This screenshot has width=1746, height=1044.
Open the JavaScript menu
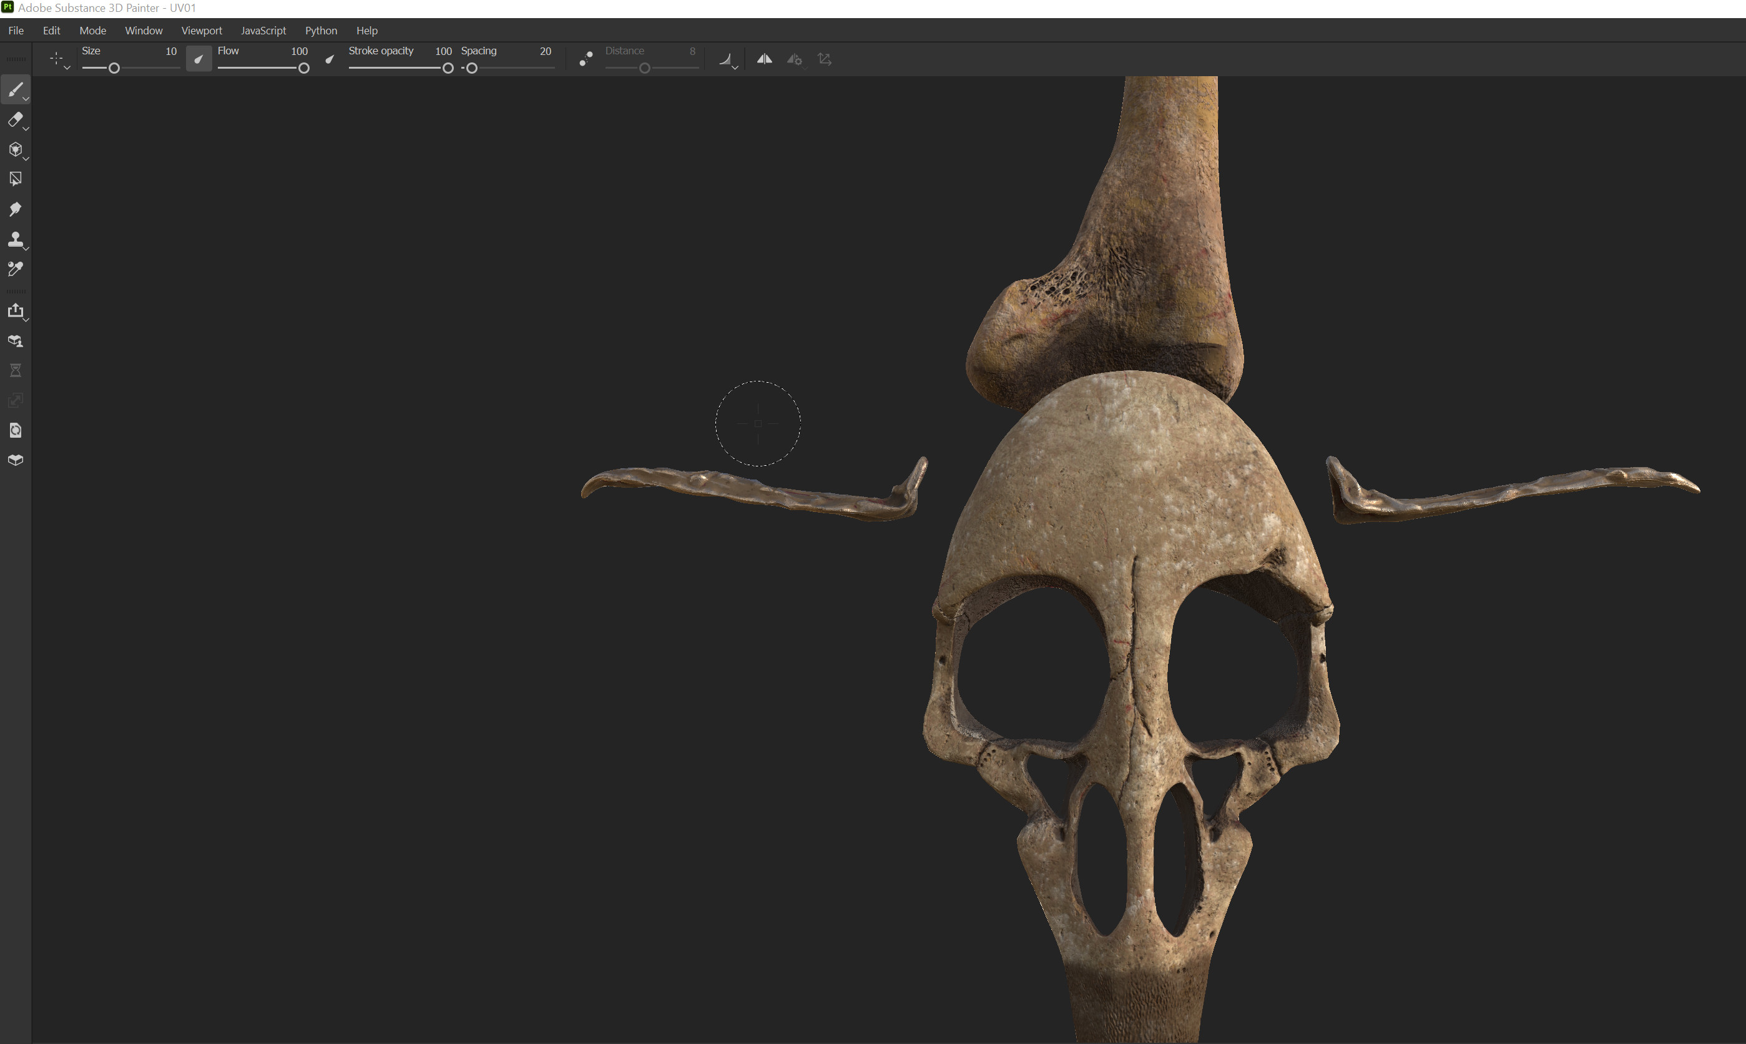pos(263,30)
